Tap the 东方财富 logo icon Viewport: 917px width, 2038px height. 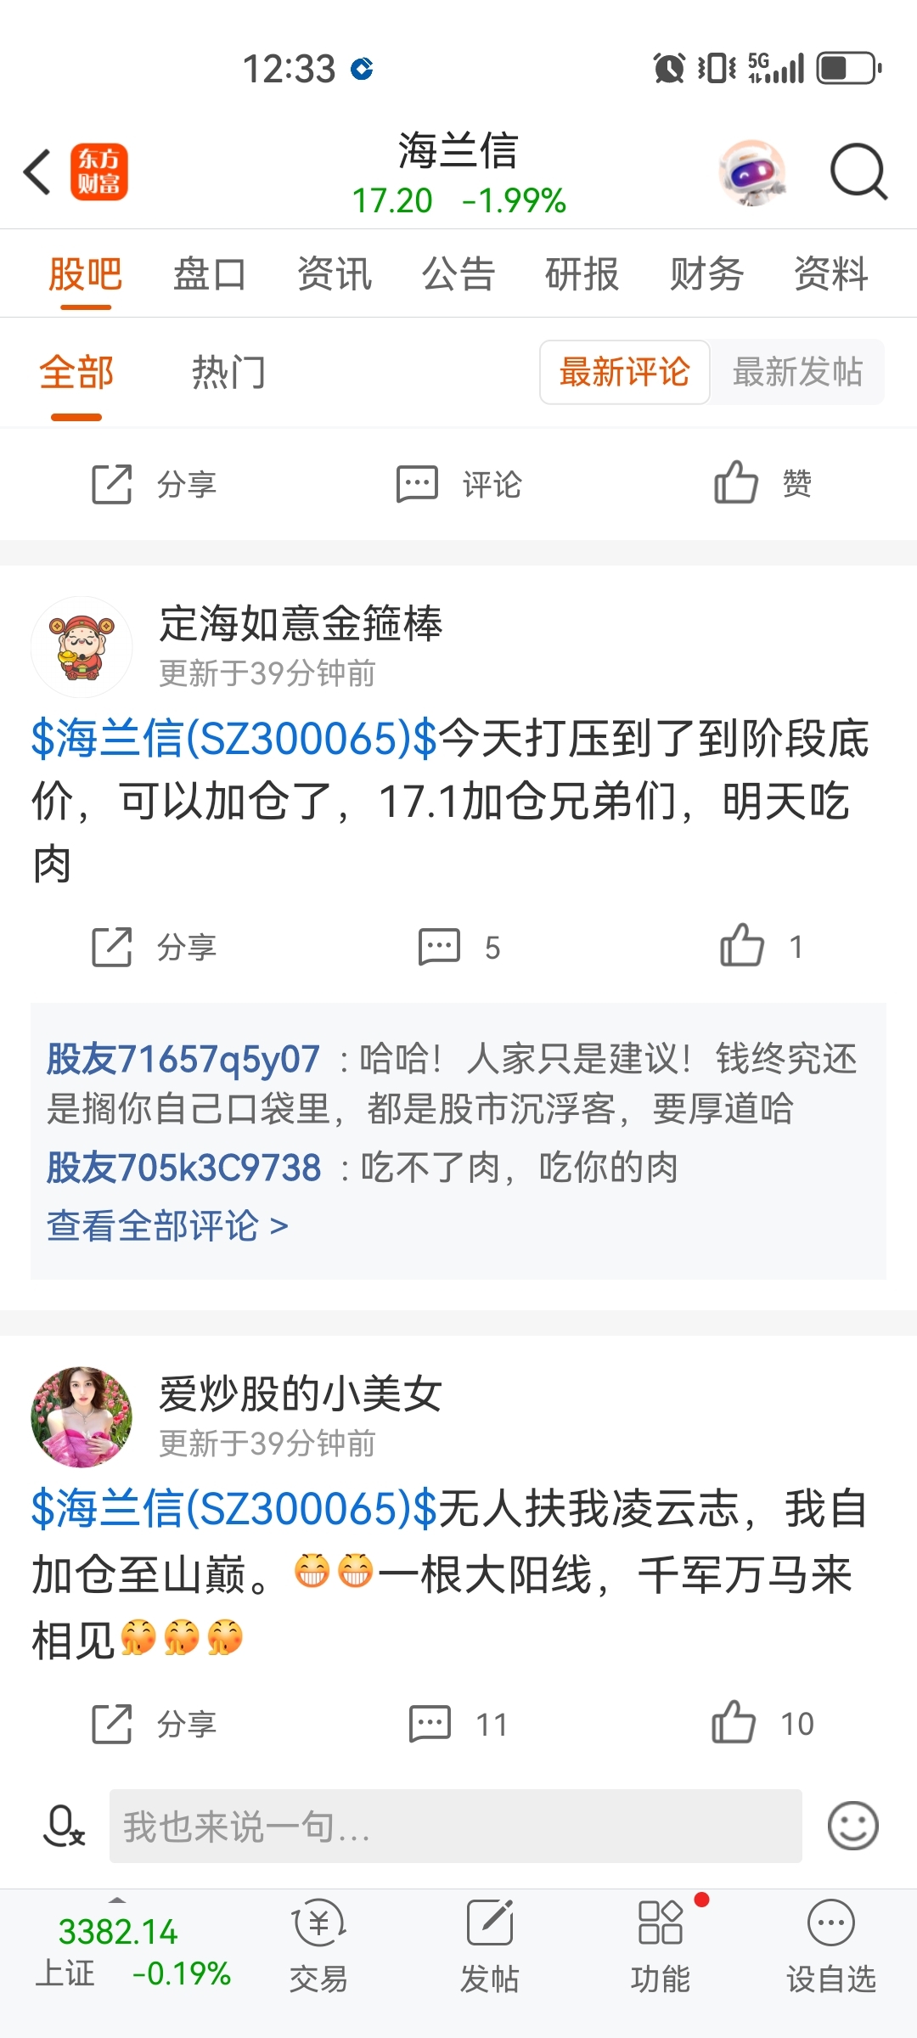coord(99,172)
